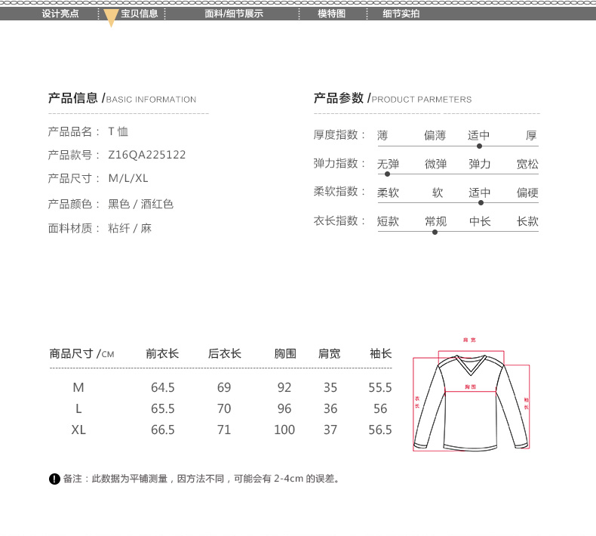This screenshot has width=596, height=536.
Task: Click the 衣长指数 slider dot at 常规
Action: click(x=435, y=232)
